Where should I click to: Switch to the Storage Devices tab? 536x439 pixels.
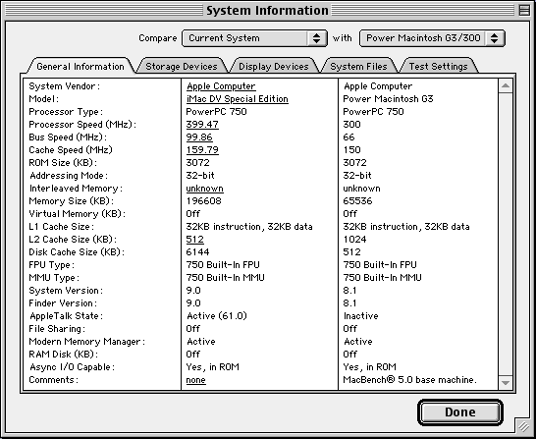click(x=182, y=66)
